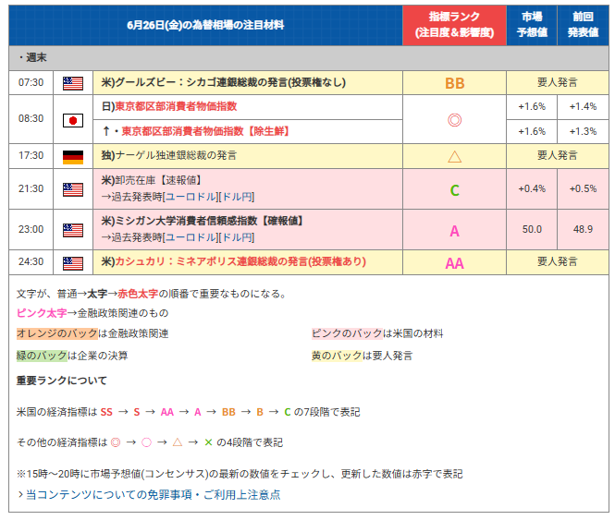Open the 当コンテンツについての免罪事項・ご利用上注意点 link

click(x=153, y=494)
